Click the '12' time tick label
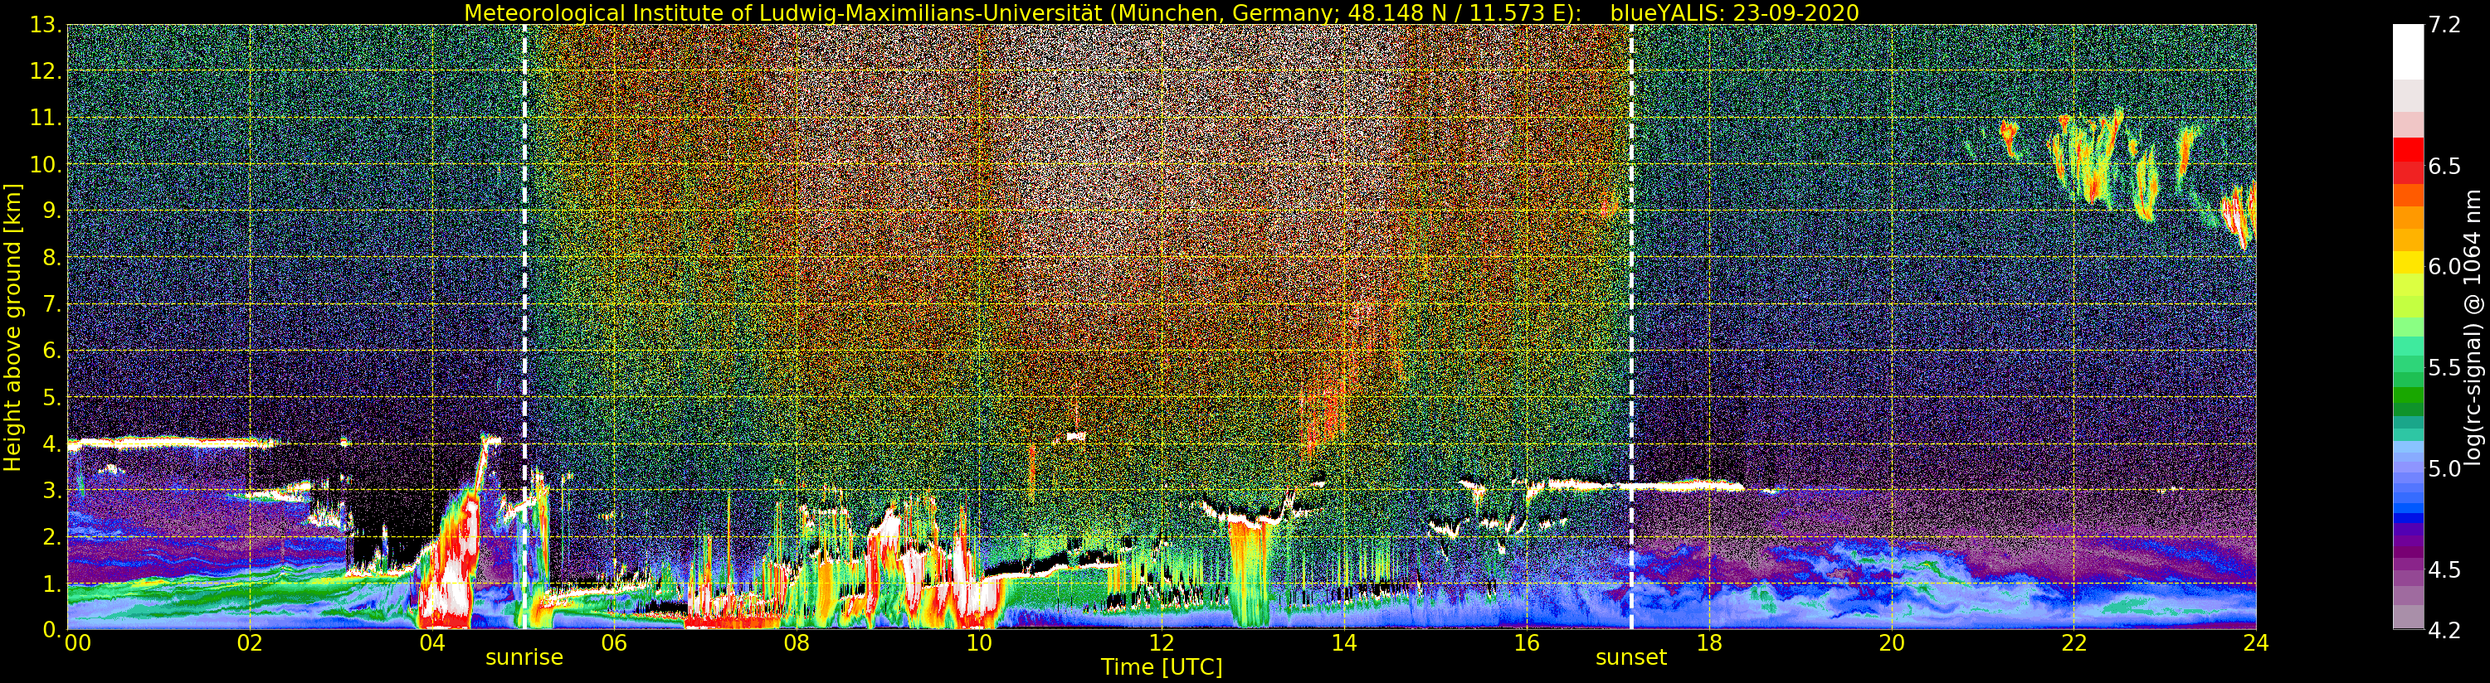The height and width of the screenshot is (683, 2490). point(1161,643)
